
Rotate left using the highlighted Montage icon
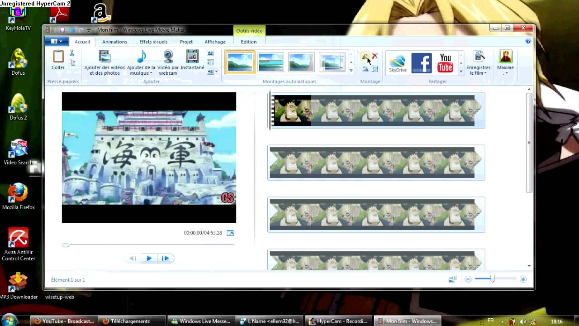[x=365, y=56]
